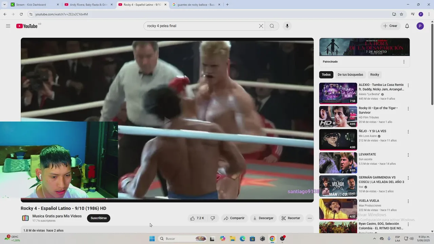Reload the page

point(21,14)
